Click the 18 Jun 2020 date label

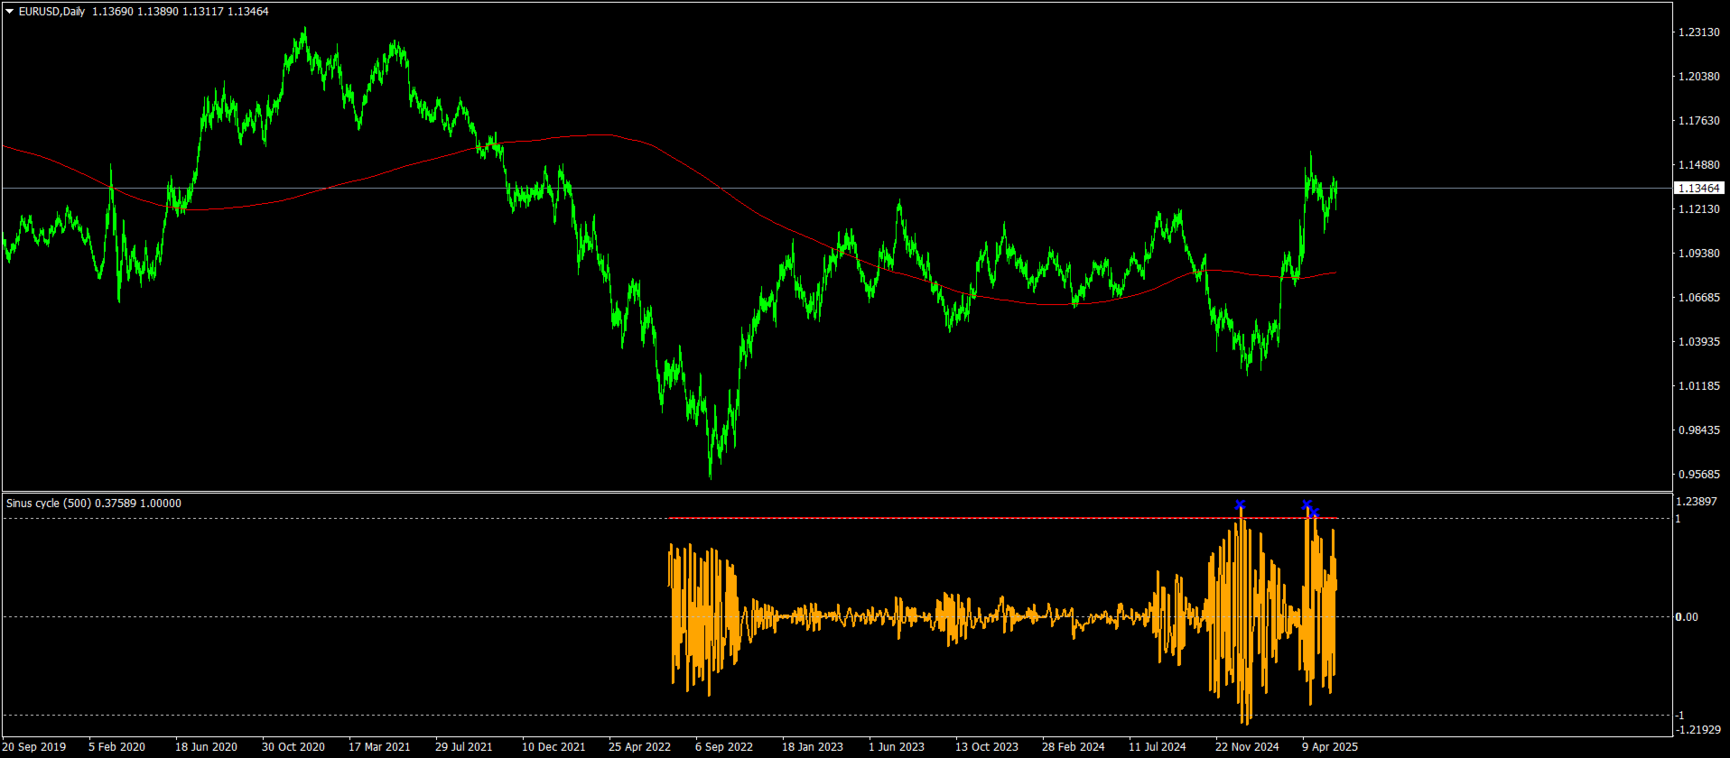pyautogui.click(x=206, y=747)
